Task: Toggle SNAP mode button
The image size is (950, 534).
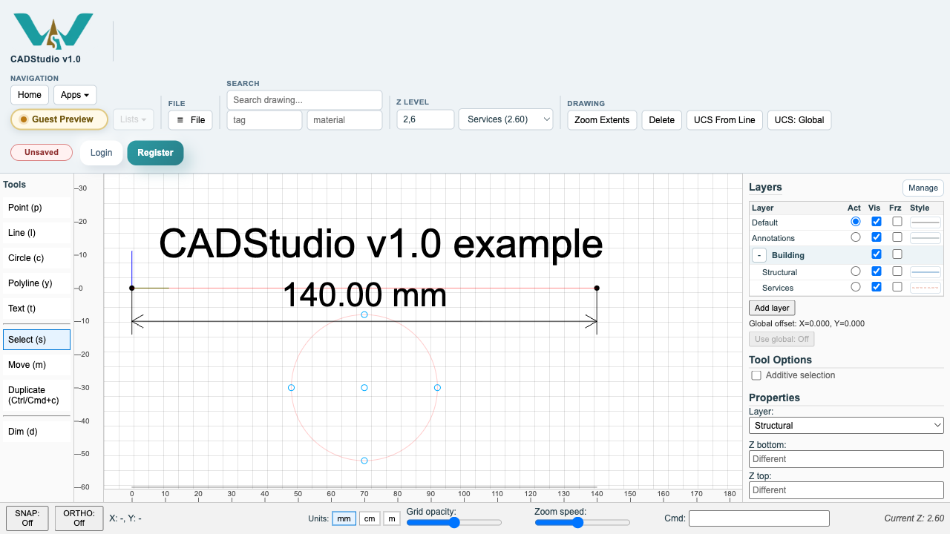Action: [27, 518]
